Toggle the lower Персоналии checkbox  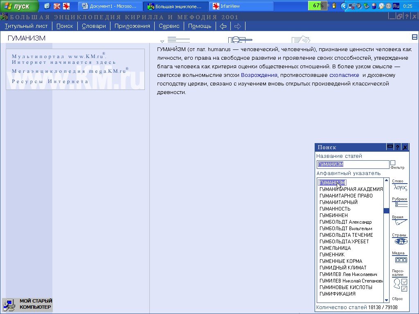(404, 289)
